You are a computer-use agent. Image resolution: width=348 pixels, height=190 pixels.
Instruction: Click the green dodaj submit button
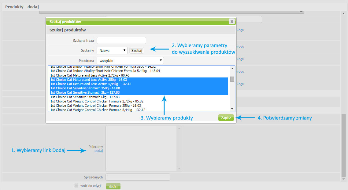point(113,186)
